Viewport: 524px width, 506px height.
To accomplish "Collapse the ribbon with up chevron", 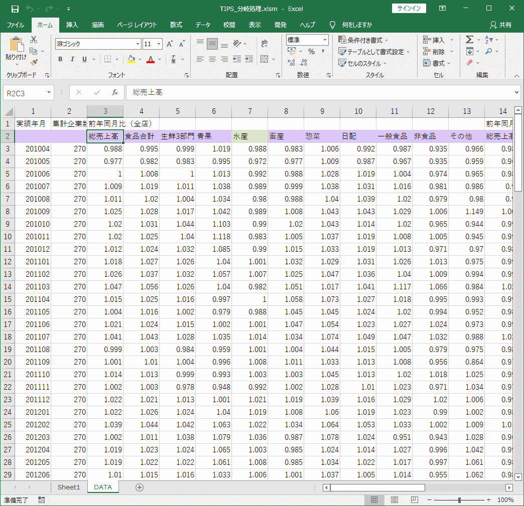I will pyautogui.click(x=516, y=76).
